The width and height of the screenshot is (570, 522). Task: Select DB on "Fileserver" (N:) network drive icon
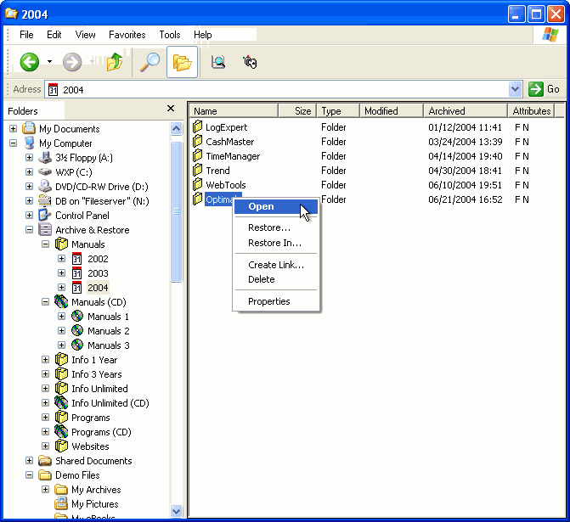click(45, 200)
